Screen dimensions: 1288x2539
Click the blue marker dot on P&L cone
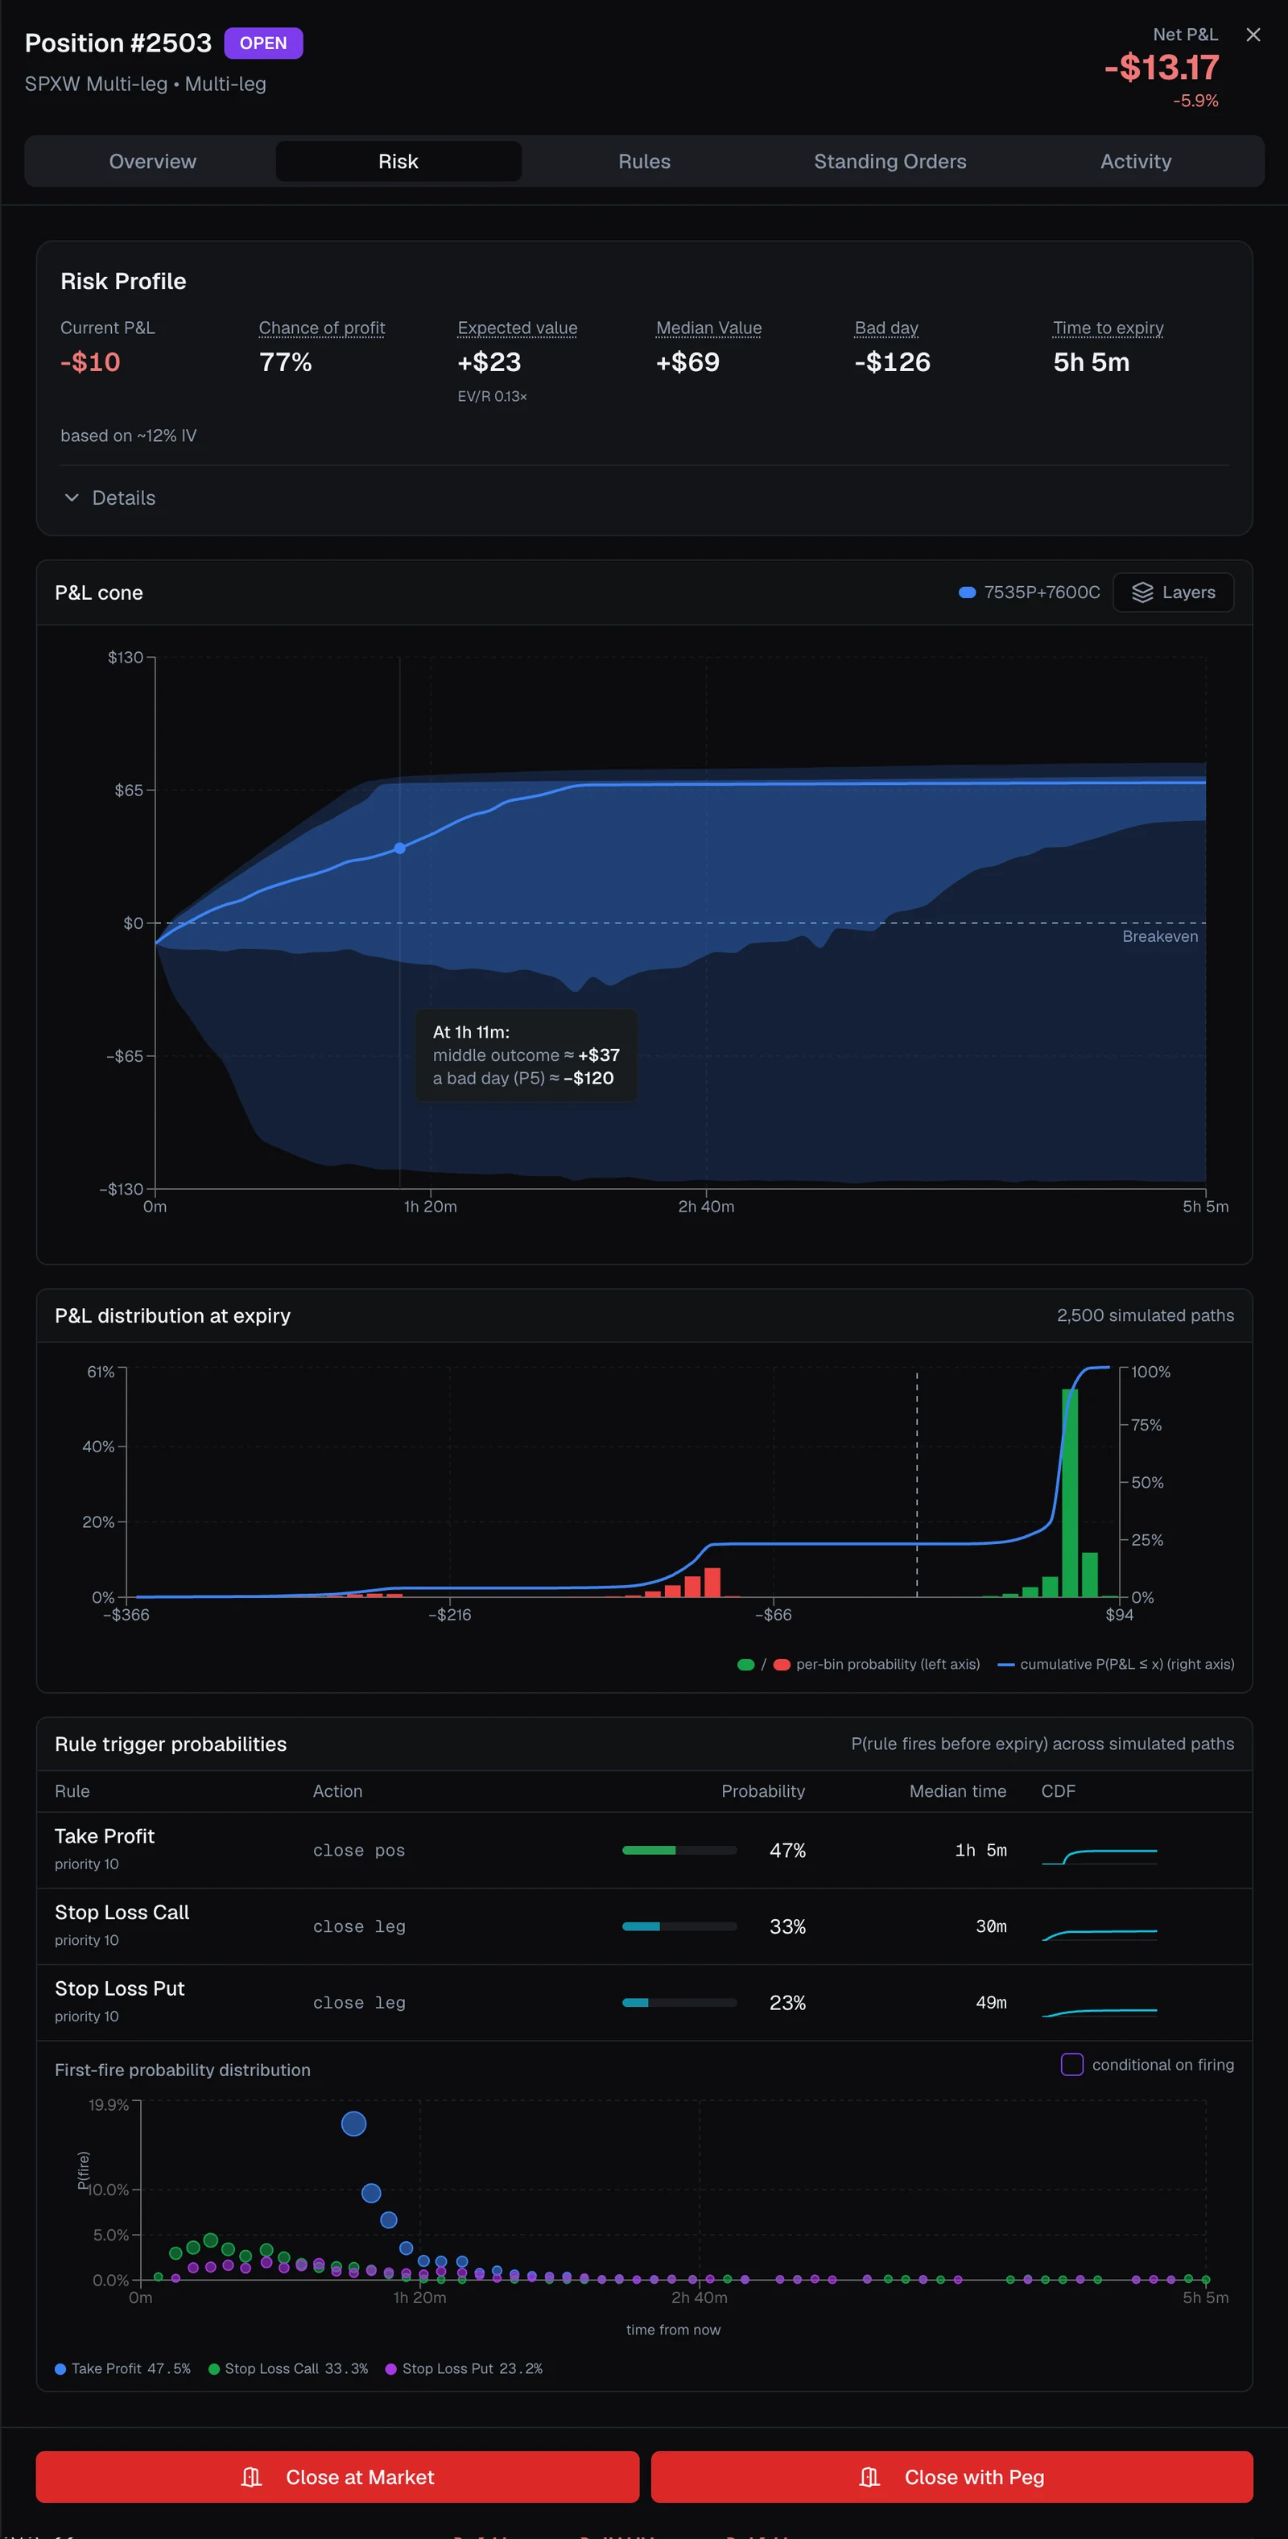pyautogui.click(x=399, y=848)
